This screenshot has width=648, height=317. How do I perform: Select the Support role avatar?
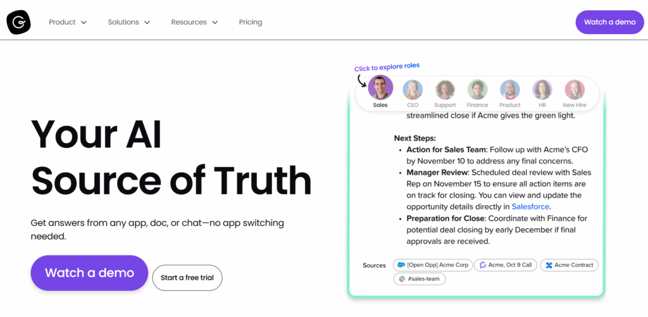click(445, 90)
